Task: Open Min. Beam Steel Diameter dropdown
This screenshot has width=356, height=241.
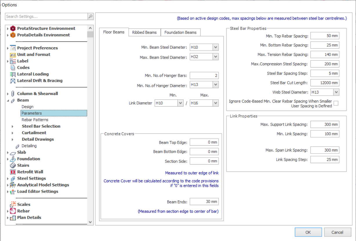Action: click(215, 48)
